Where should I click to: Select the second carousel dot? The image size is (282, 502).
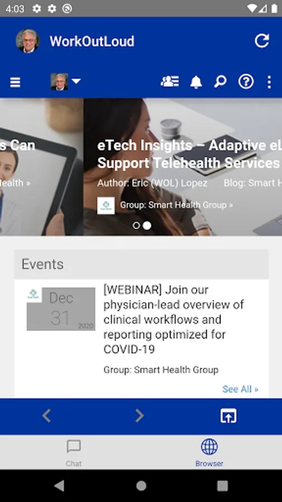pos(147,225)
